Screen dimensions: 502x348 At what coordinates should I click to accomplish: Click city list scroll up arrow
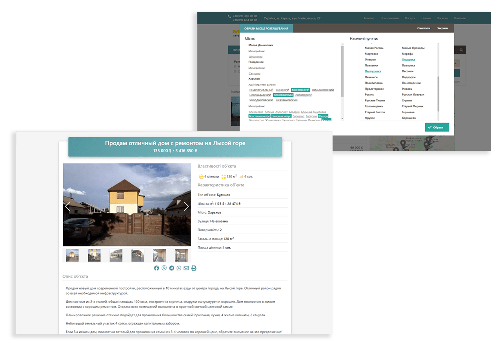click(342, 45)
